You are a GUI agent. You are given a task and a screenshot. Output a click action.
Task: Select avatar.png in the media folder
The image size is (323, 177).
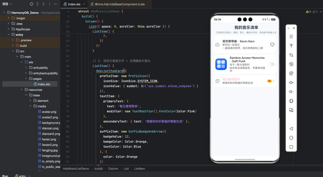click(x=50, y=111)
